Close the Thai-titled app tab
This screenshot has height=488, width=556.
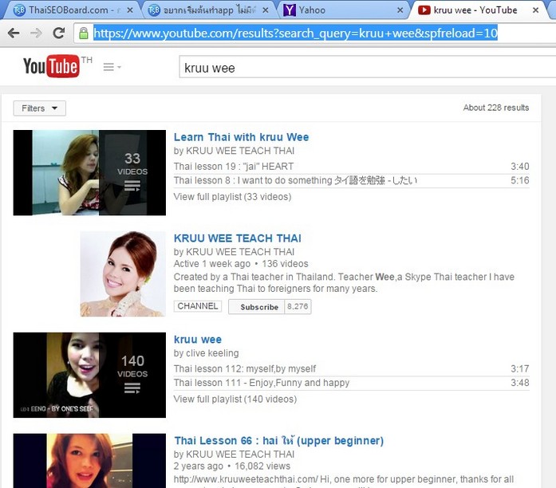(265, 10)
